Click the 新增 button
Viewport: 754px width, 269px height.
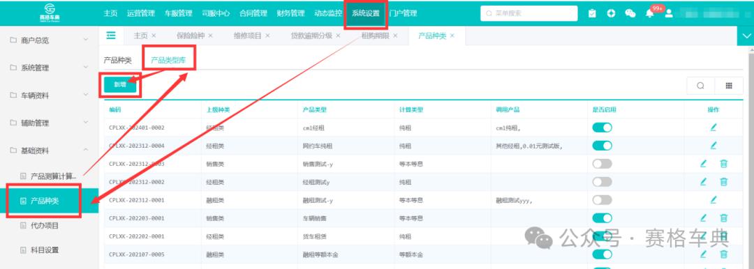click(120, 84)
